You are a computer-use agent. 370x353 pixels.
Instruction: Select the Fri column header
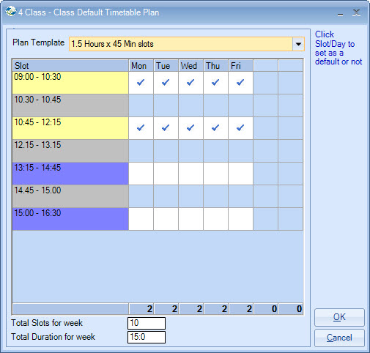(240, 66)
